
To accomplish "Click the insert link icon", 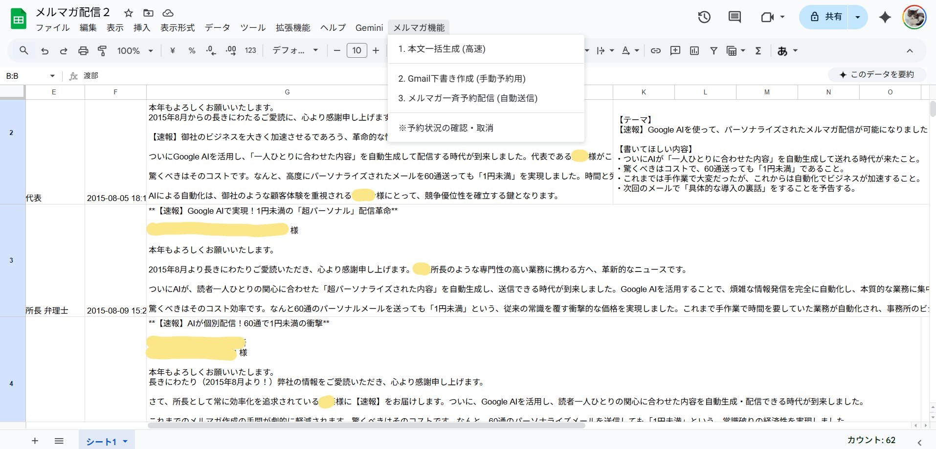I will 655,51.
